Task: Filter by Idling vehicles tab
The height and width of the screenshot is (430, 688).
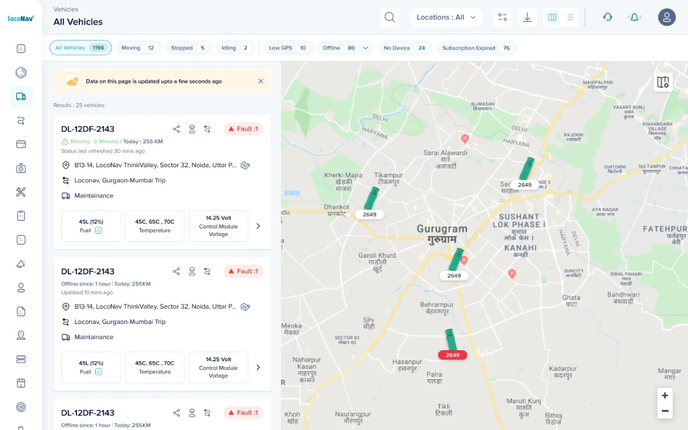Action: [x=235, y=48]
